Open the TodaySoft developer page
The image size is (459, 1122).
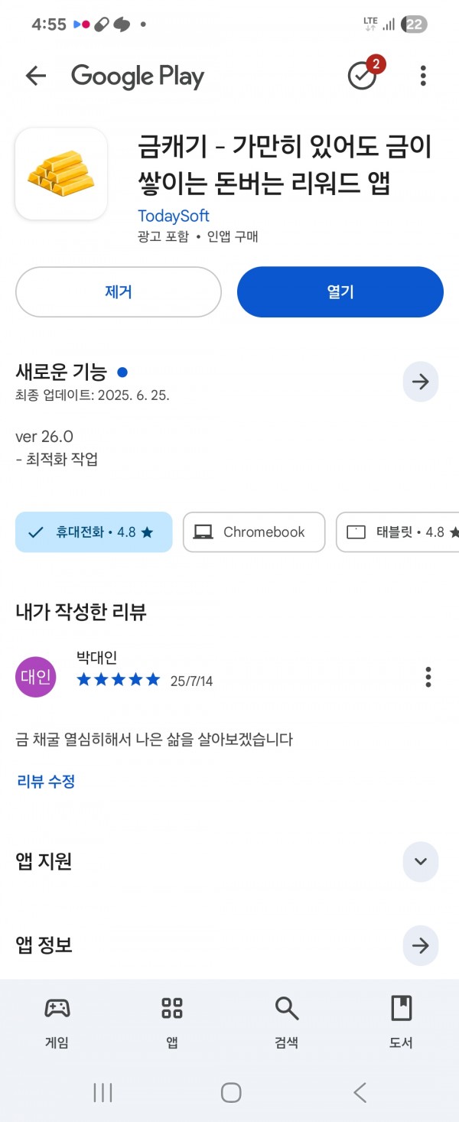pos(174,216)
